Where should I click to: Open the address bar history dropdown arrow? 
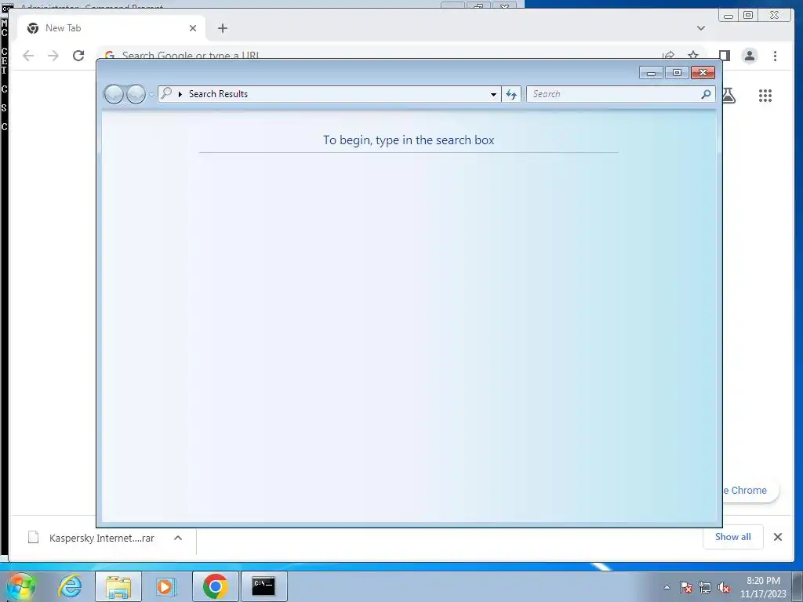pyautogui.click(x=493, y=94)
